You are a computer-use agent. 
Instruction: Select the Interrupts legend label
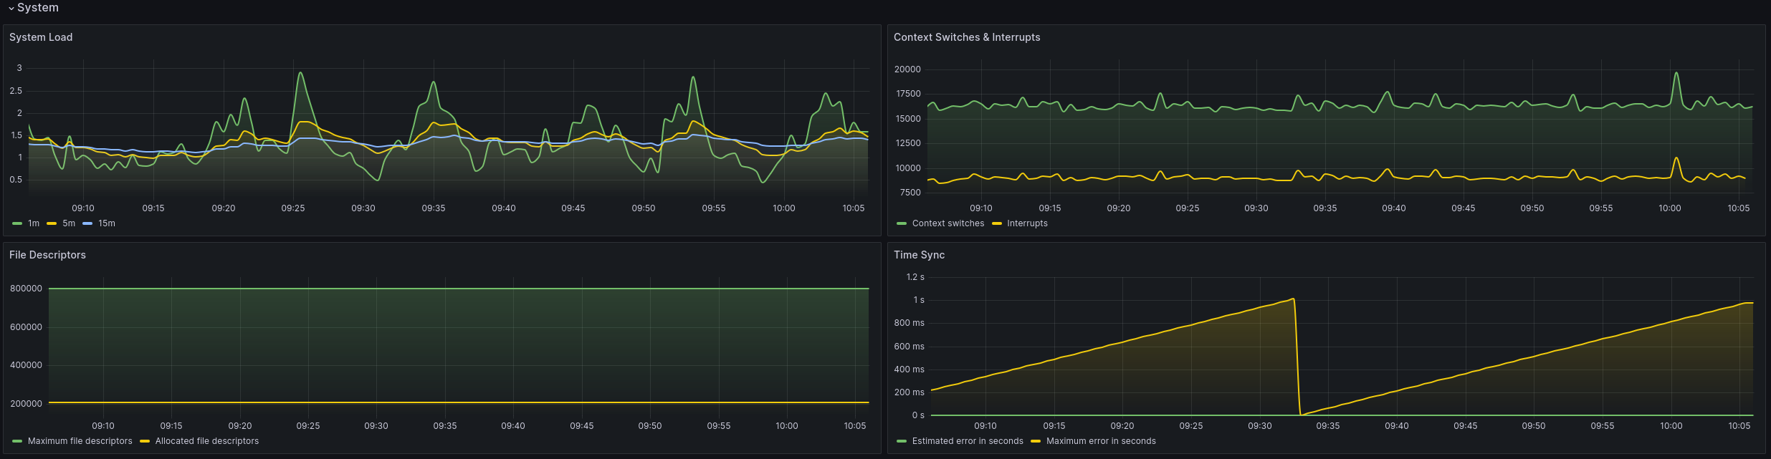point(1027,223)
